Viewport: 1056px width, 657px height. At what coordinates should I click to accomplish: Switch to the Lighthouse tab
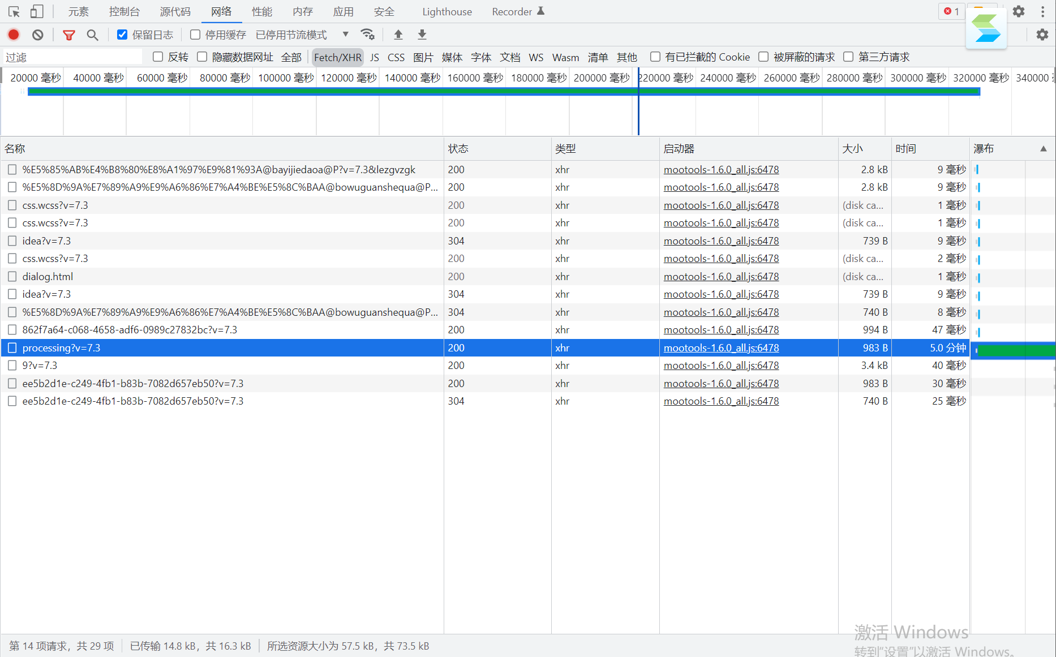[x=447, y=11]
